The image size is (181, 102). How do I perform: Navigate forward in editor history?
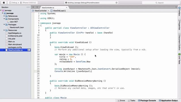coord(37,7)
